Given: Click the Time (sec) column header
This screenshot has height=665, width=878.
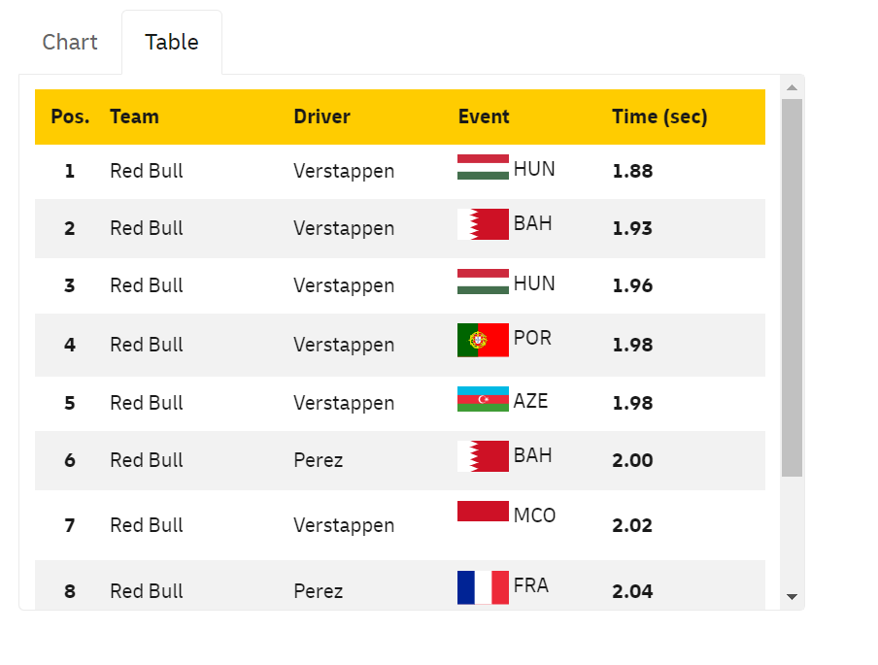Looking at the screenshot, I should click(x=659, y=117).
